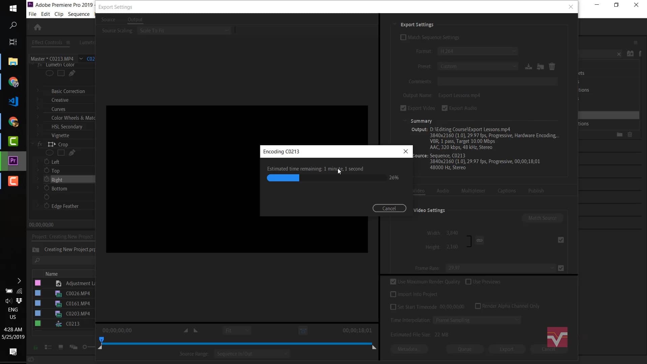Open Time Interpolation Frame Sampling dropdown
The width and height of the screenshot is (647, 364).
[477, 320]
